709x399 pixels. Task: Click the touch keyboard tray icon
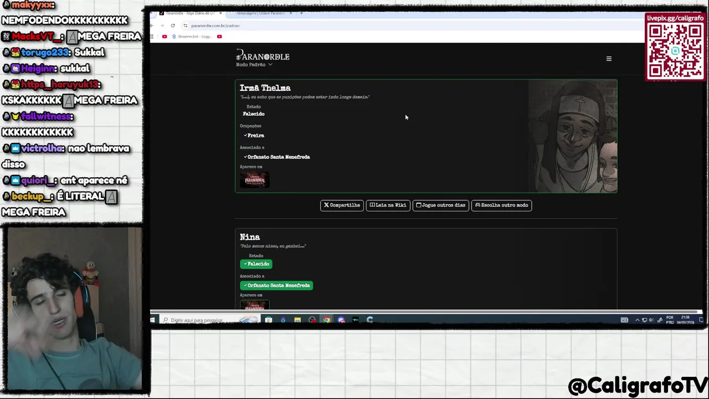coord(624,320)
